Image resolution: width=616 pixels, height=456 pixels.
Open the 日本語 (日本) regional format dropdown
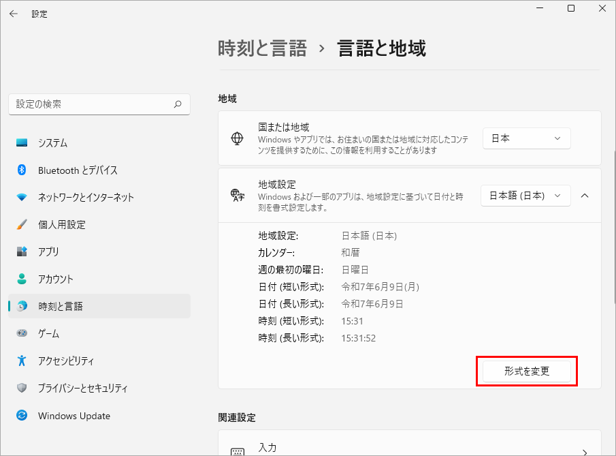pyautogui.click(x=525, y=196)
